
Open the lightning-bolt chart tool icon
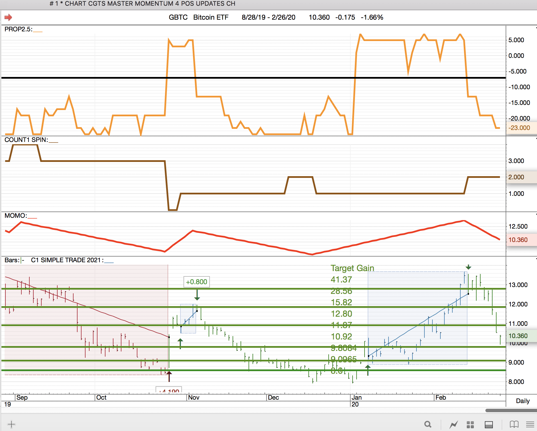[453, 424]
